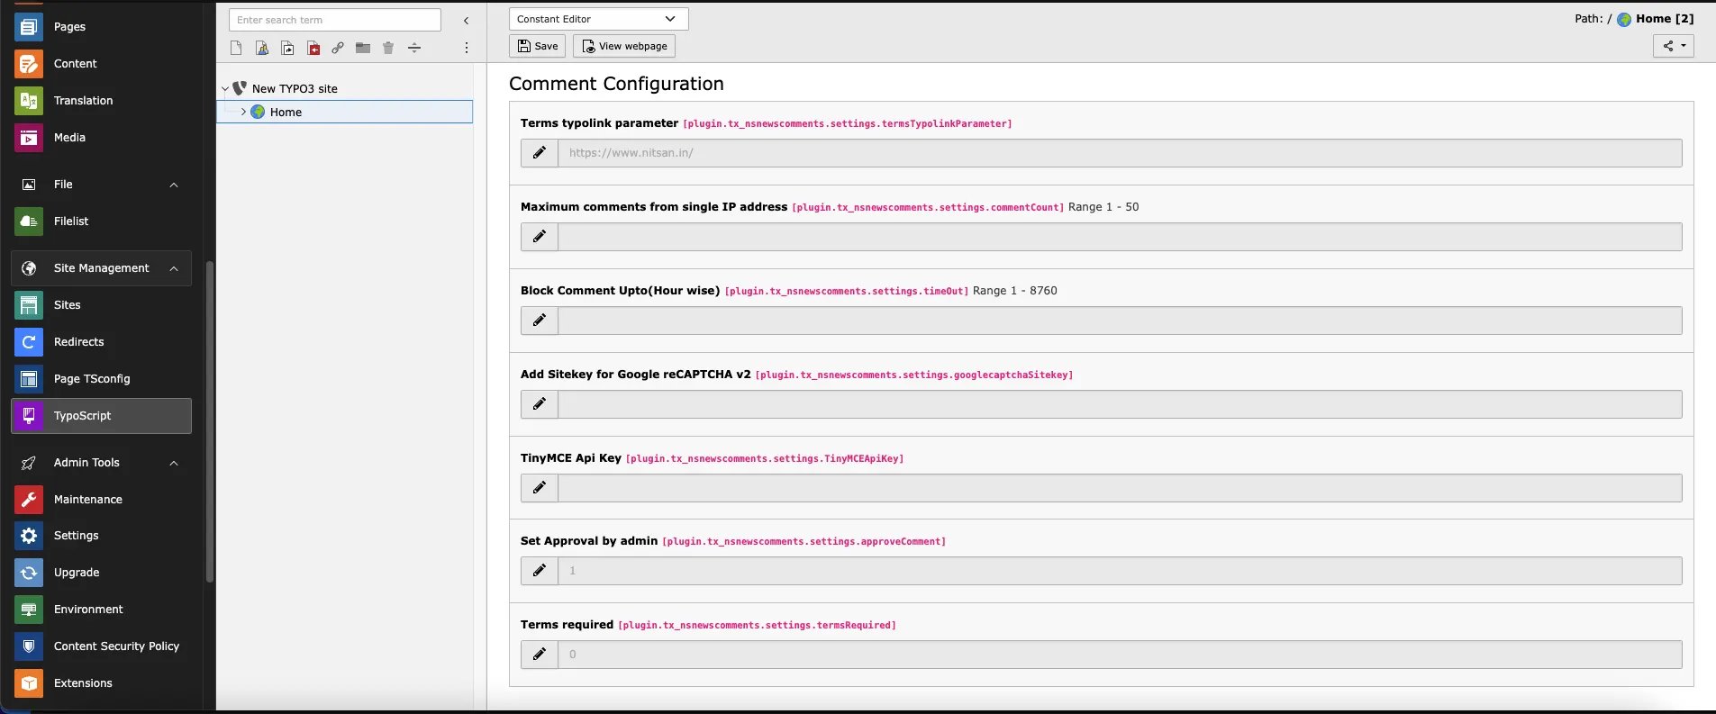Image resolution: width=1716 pixels, height=714 pixels.
Task: Collapse the New TYPO3 site tree node
Action: pos(225,88)
